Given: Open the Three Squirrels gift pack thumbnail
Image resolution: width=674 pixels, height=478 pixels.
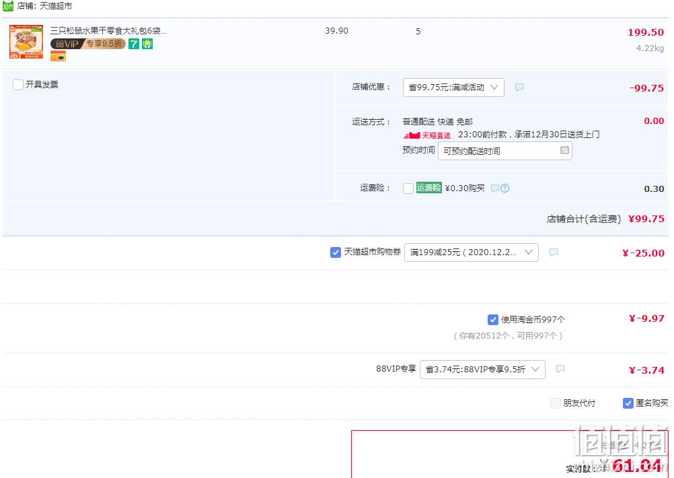Looking at the screenshot, I should (x=26, y=42).
